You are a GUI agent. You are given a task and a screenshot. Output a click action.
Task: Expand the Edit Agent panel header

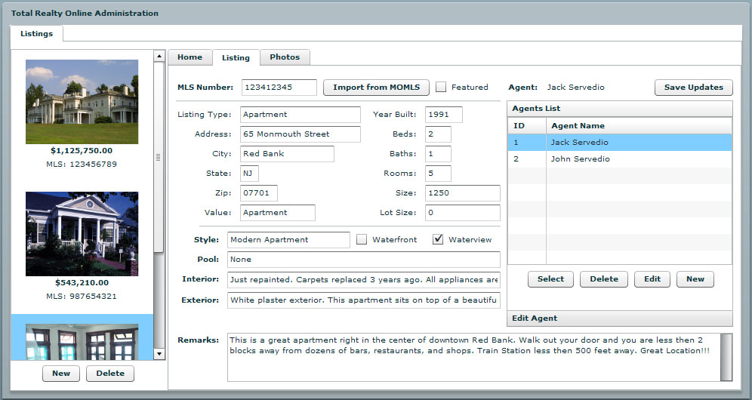[620, 318]
